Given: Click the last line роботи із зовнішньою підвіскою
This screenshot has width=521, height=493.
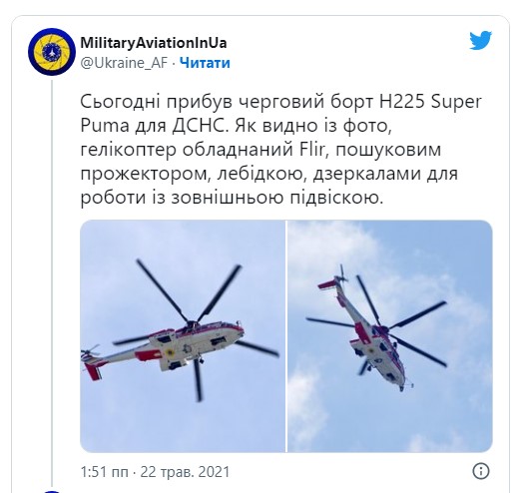Looking at the screenshot, I should tap(232, 198).
